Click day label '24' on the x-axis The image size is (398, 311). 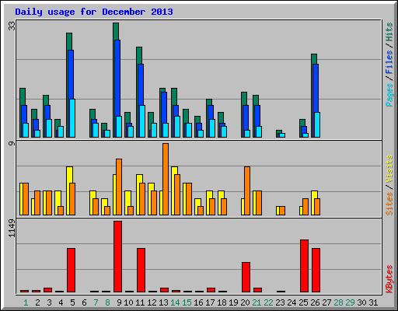(x=292, y=302)
